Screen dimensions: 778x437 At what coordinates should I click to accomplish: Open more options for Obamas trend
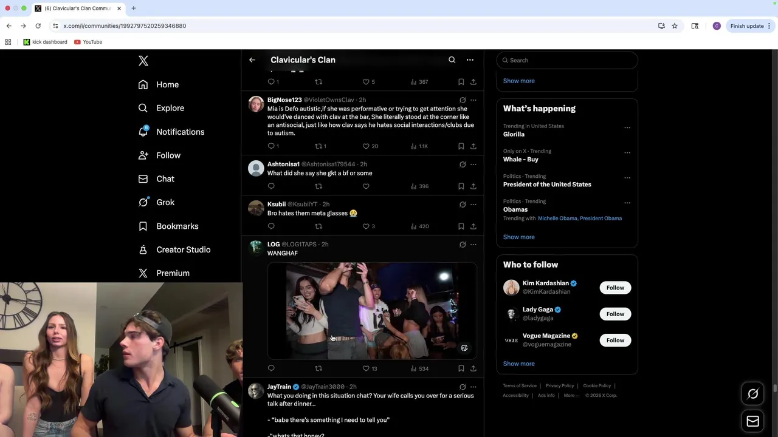click(627, 203)
